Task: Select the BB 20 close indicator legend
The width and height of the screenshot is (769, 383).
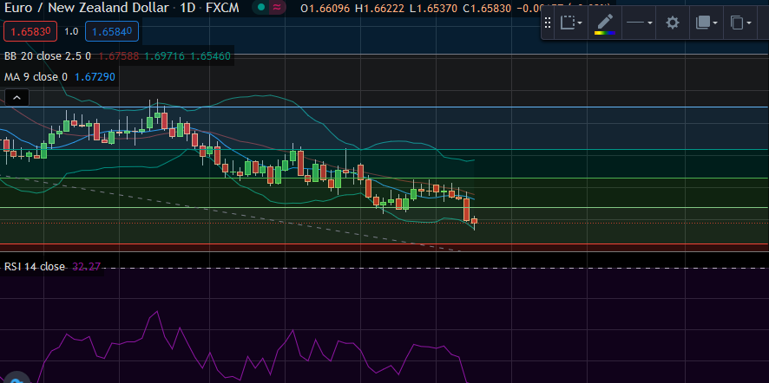Action: click(x=48, y=56)
